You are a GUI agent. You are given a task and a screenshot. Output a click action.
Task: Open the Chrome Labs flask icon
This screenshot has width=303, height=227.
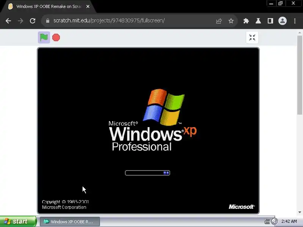[258, 21]
